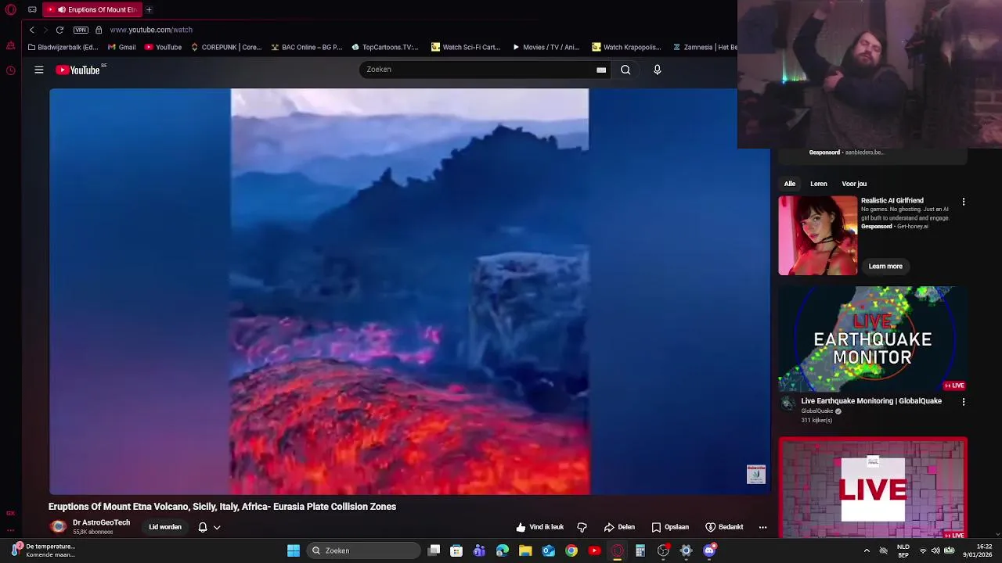The height and width of the screenshot is (563, 1002).
Task: Open the Realistic AI Girlfriend ad thumbnail
Action: tap(818, 235)
